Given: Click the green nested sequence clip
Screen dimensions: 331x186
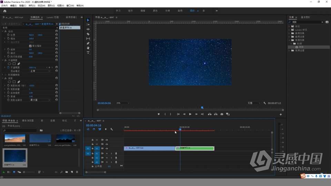Looking at the screenshot, I should pos(194,148).
